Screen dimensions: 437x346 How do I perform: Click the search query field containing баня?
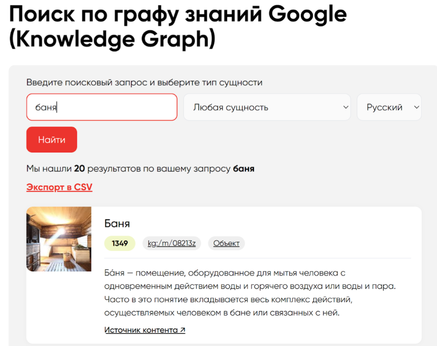coord(102,107)
